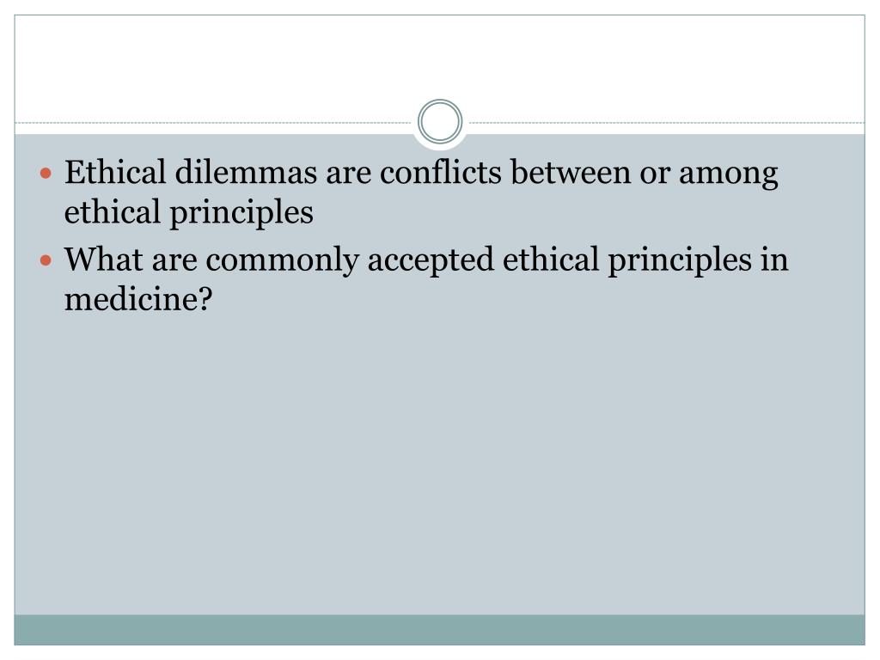Image resolution: width=880 pixels, height=660 pixels.
Task: Click the word "principles" in the second bullet
Action: click(669, 260)
